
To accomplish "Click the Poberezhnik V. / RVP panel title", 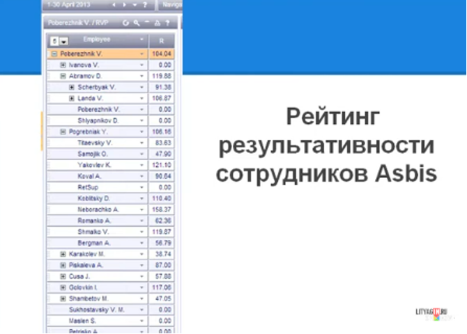I will coord(78,22).
